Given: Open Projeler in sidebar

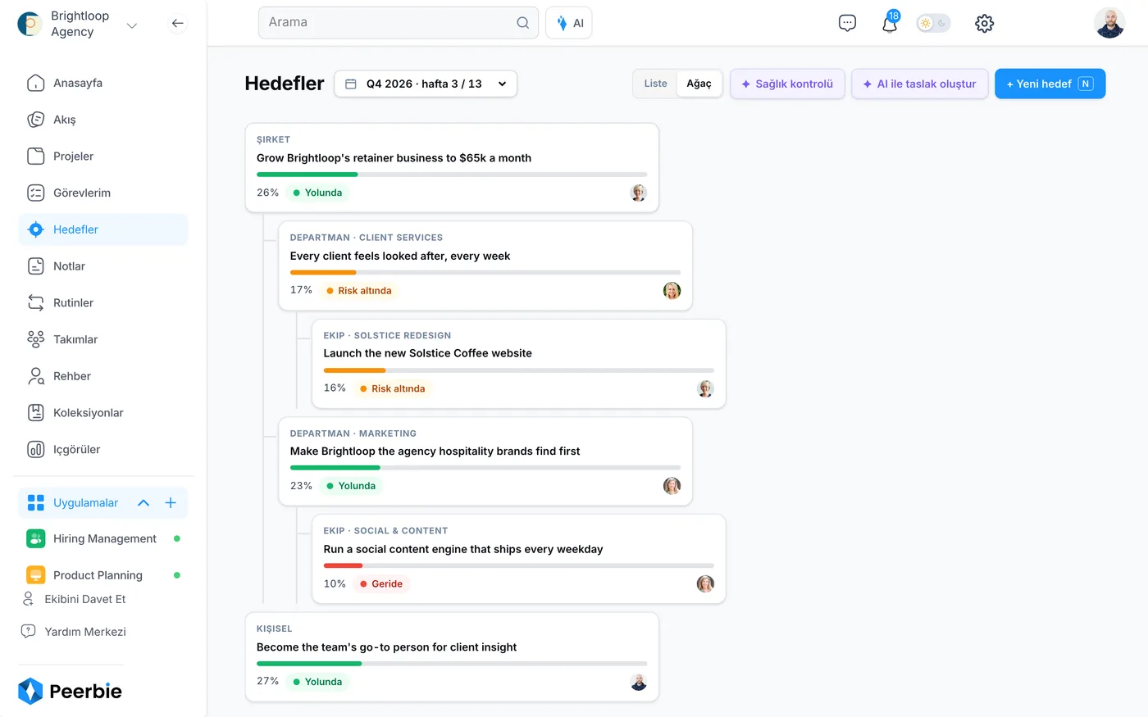Looking at the screenshot, I should click(103, 157).
